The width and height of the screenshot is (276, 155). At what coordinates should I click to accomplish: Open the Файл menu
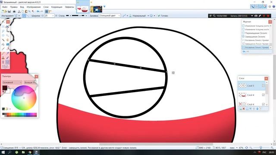pyautogui.click(x=5, y=7)
